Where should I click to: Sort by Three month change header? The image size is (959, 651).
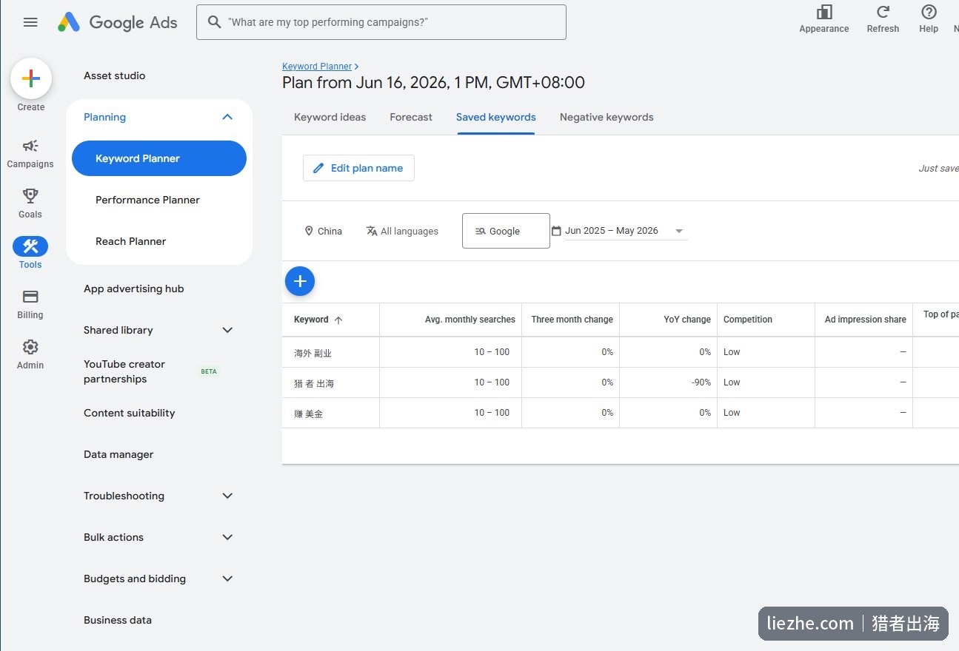[572, 320]
